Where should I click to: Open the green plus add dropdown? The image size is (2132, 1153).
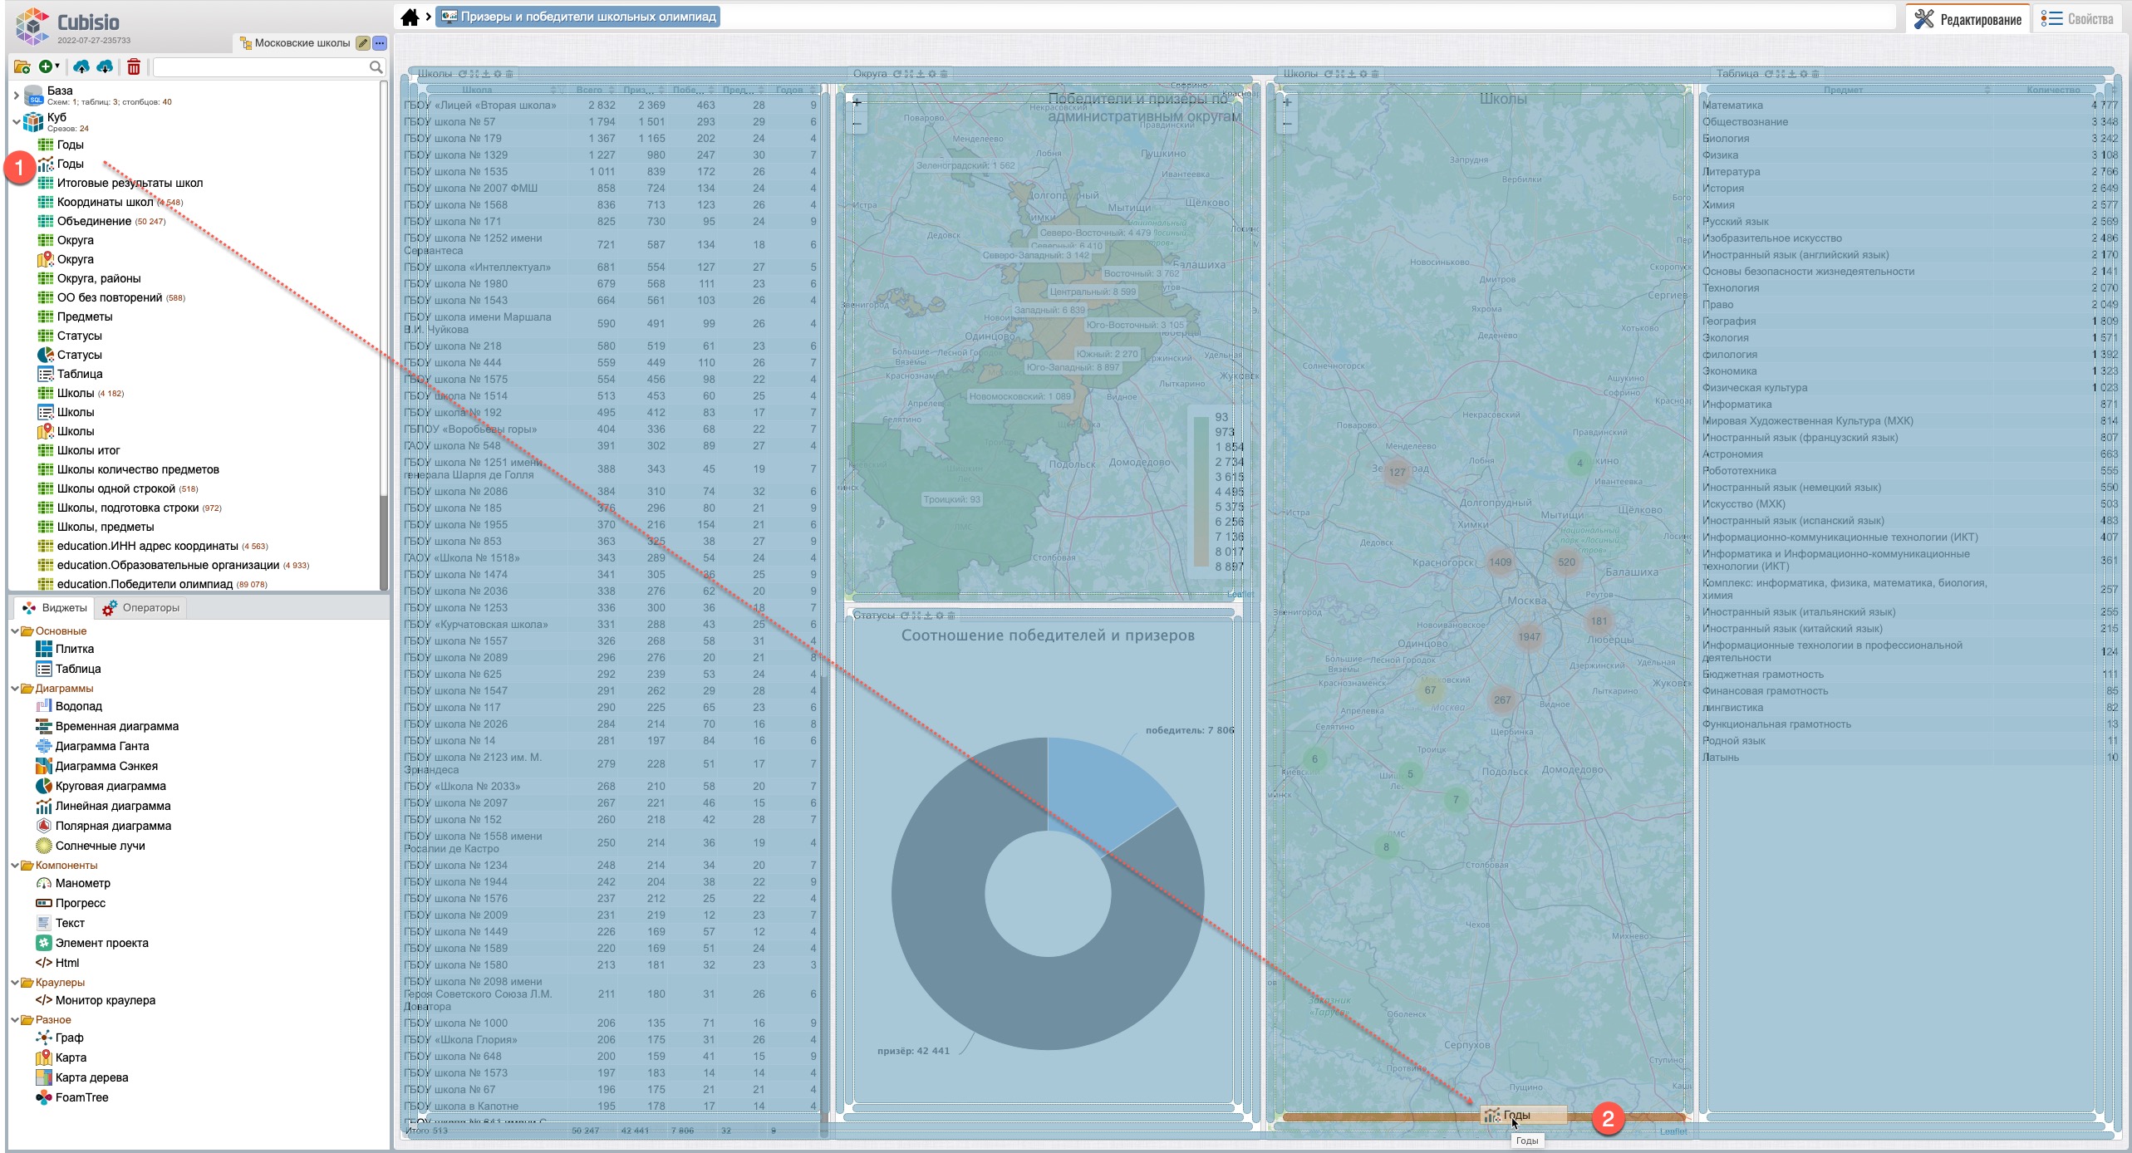pos(48,67)
